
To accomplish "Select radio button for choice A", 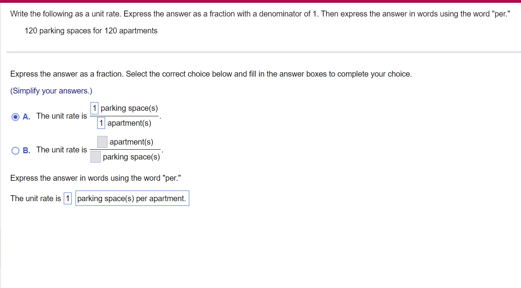I will point(15,117).
